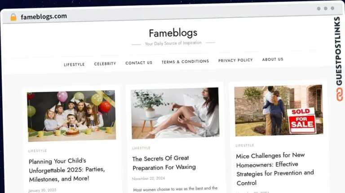Open the About Us page
The height and width of the screenshot is (193, 345).
pyautogui.click(x=273, y=59)
